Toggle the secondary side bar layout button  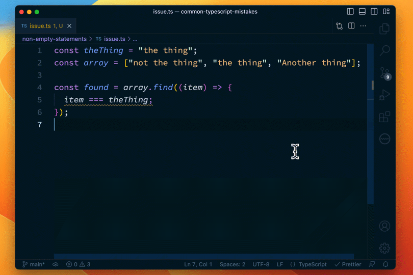pyautogui.click(x=374, y=12)
